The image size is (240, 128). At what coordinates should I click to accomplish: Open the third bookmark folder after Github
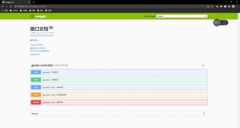(40, 11)
